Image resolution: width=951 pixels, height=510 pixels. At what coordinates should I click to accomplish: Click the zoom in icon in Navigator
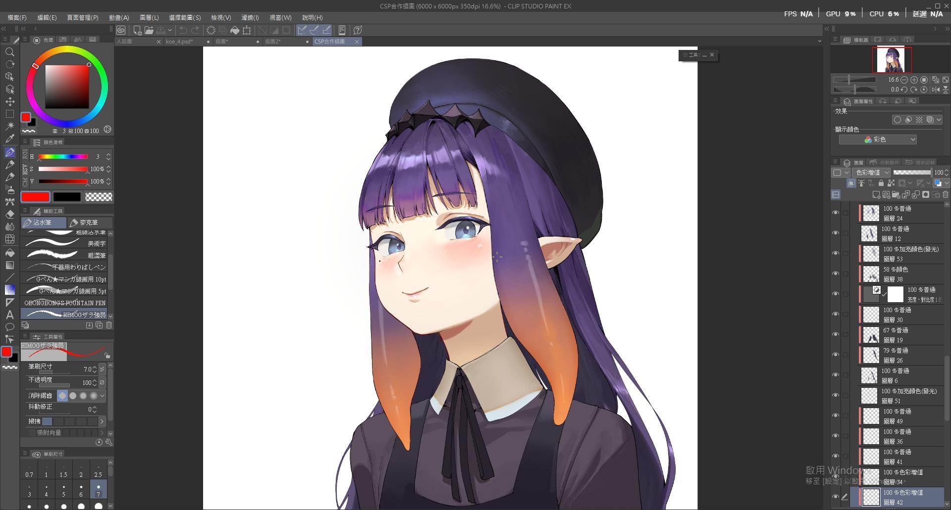coord(914,80)
